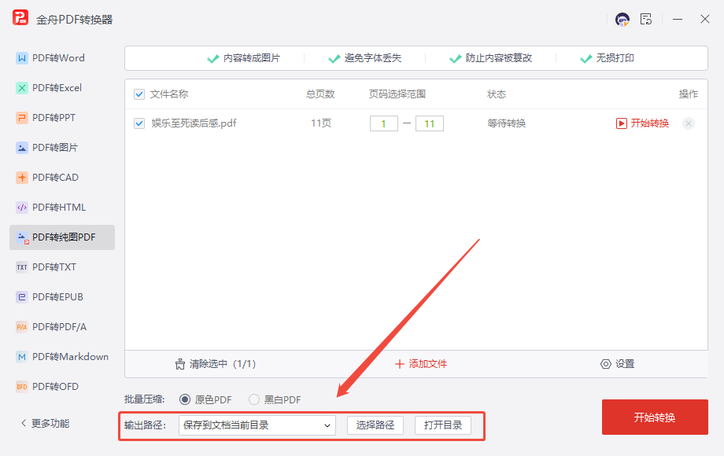Click the PDF转Excel sidebar icon

click(x=22, y=88)
